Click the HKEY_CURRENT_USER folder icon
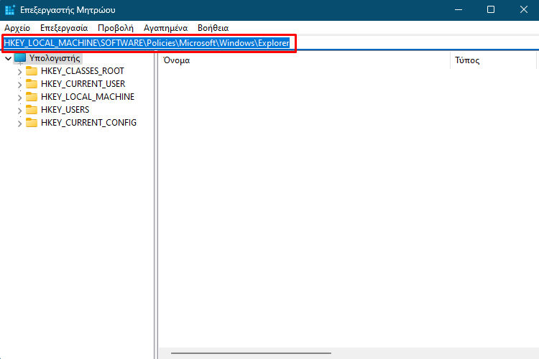This screenshot has width=539, height=359. click(32, 84)
